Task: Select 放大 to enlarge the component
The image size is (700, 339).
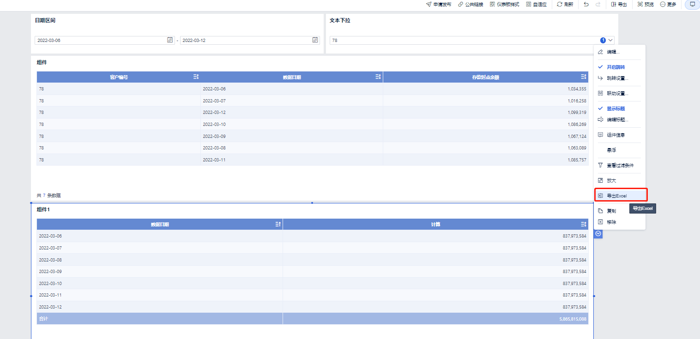Action: [x=620, y=181]
